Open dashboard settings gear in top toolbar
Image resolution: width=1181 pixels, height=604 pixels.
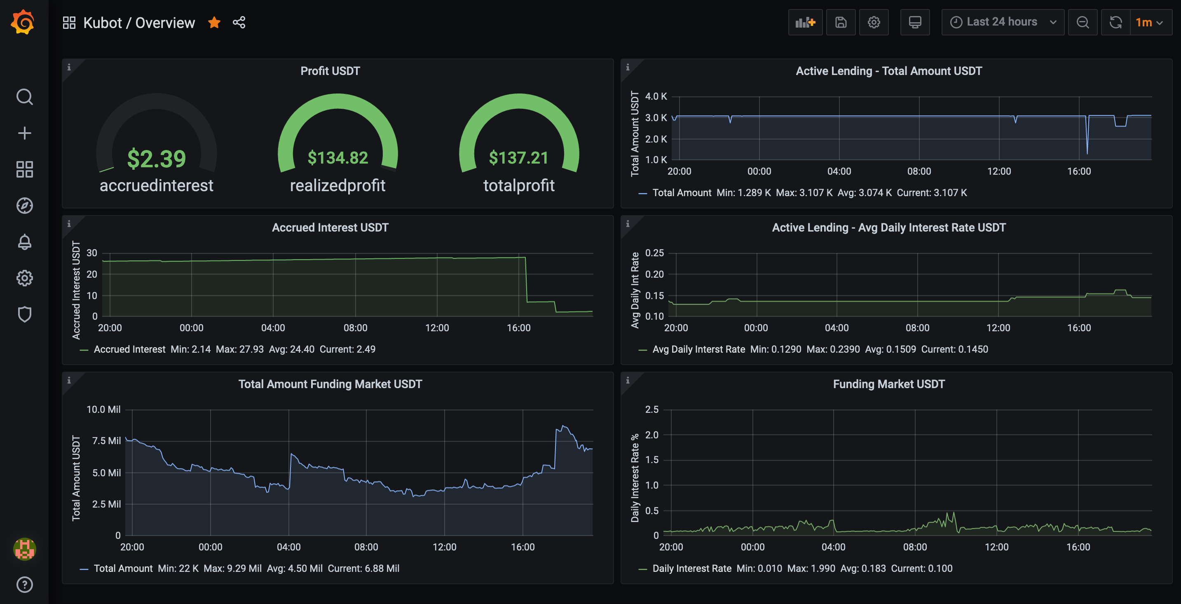(x=873, y=22)
